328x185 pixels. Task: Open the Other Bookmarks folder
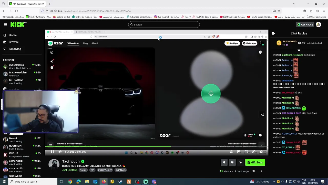316,17
